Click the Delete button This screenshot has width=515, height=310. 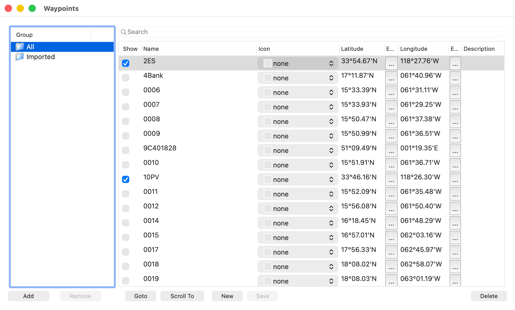tap(489, 296)
